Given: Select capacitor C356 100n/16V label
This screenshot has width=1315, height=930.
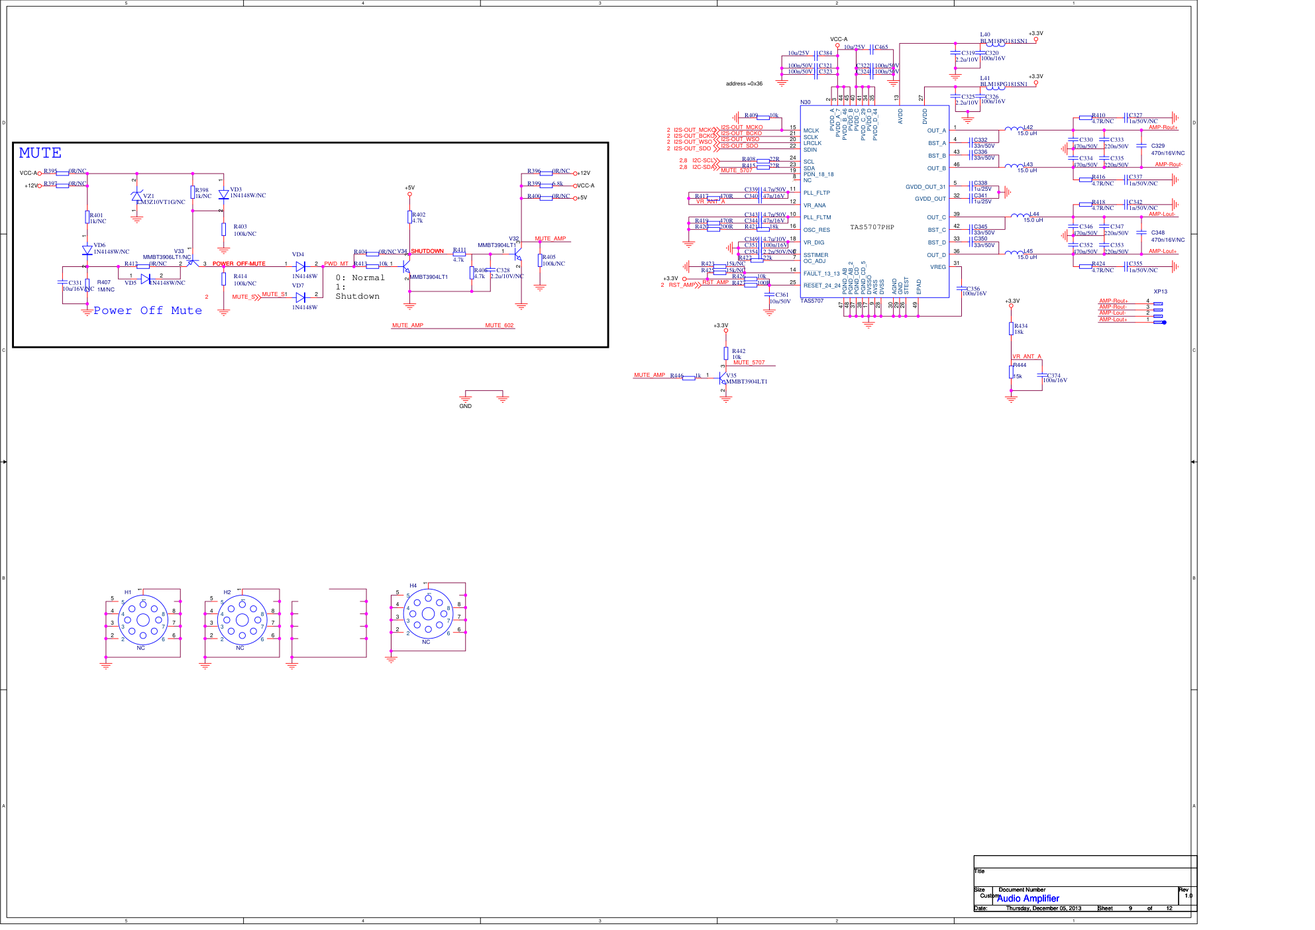Looking at the screenshot, I should [974, 291].
